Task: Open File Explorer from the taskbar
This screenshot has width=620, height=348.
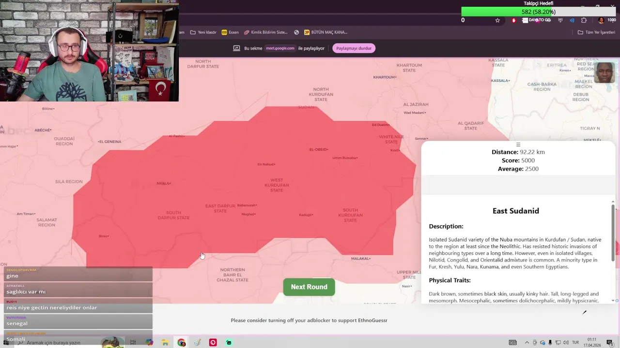Action: tap(165, 343)
